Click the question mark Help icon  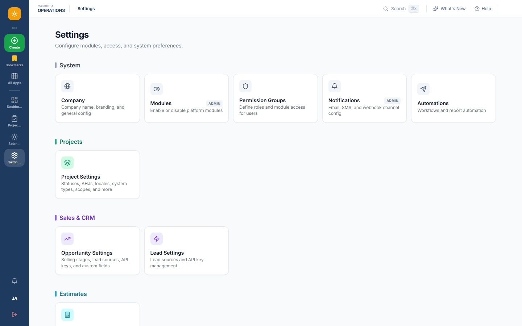point(477,9)
